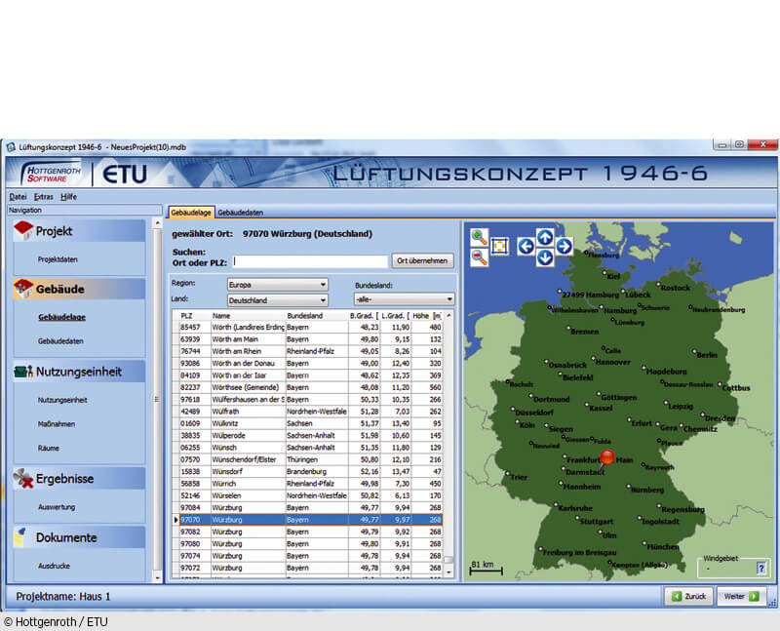Click the red location pin on map

[x=606, y=457]
